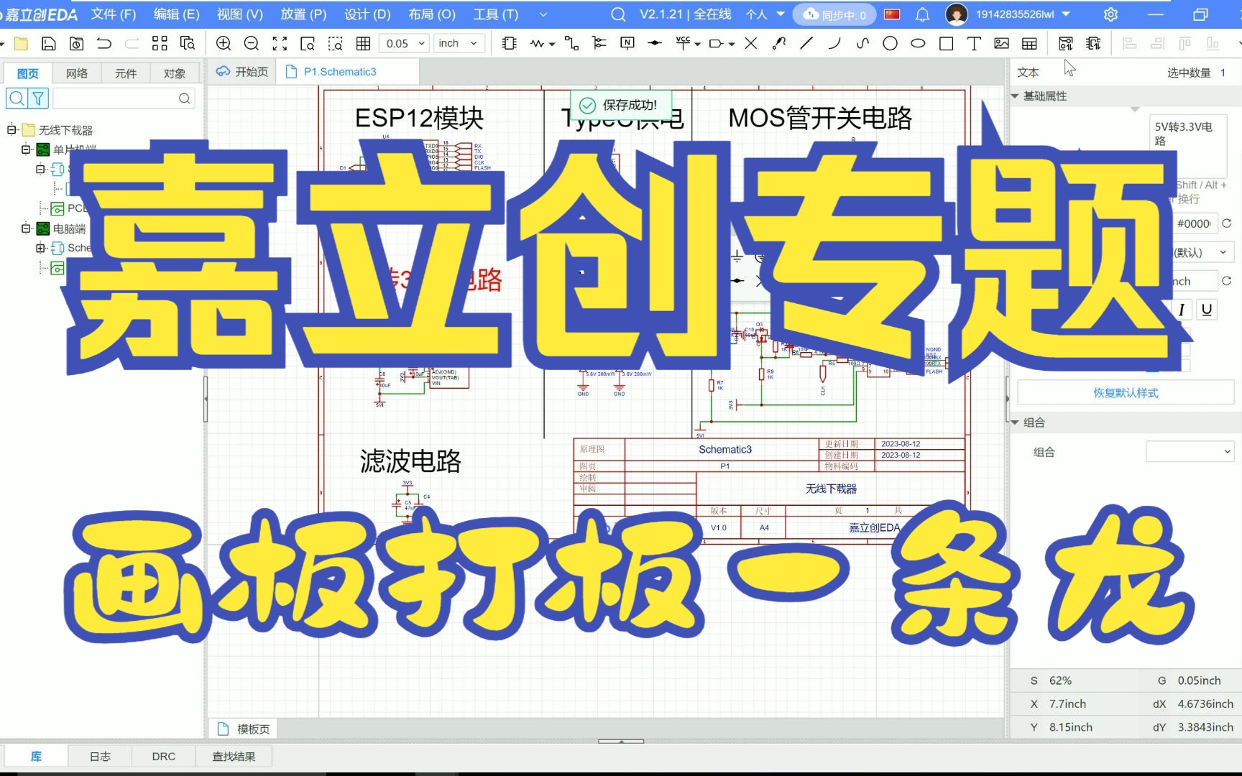The width and height of the screenshot is (1242, 776).
Task: Select the straight line drawing tool
Action: click(806, 44)
